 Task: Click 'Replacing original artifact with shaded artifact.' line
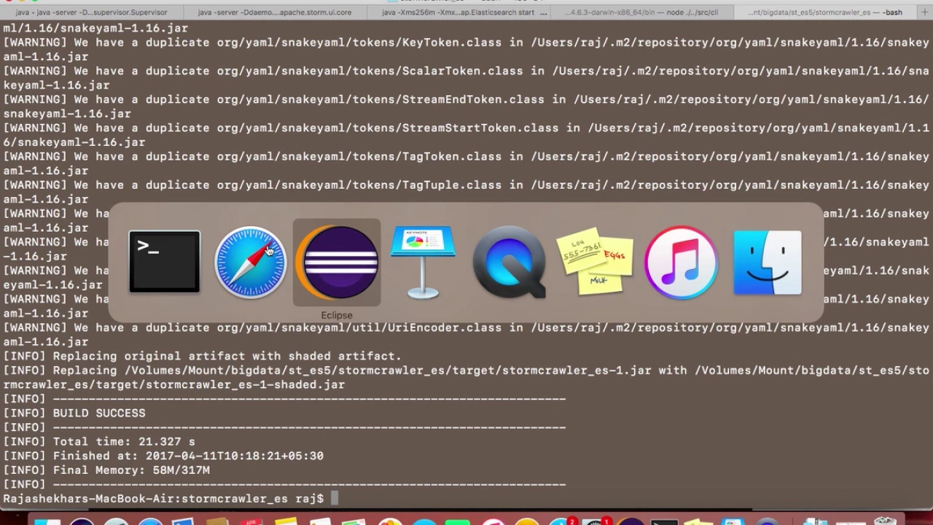point(203,356)
